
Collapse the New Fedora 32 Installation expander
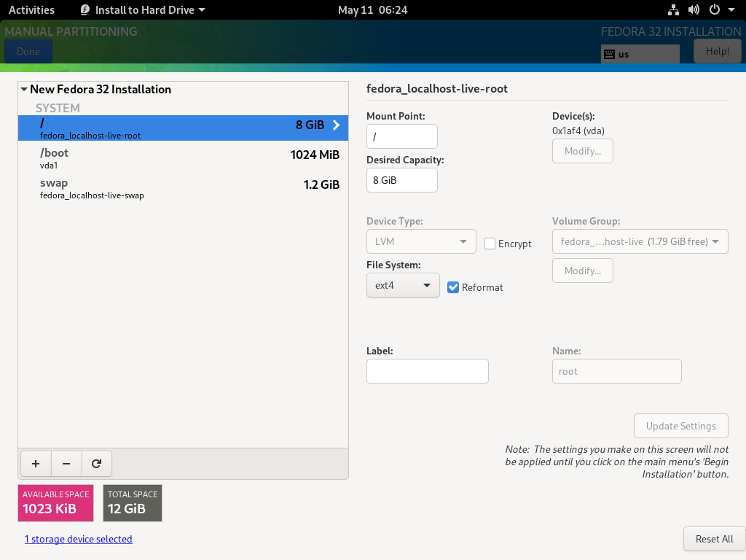click(24, 89)
